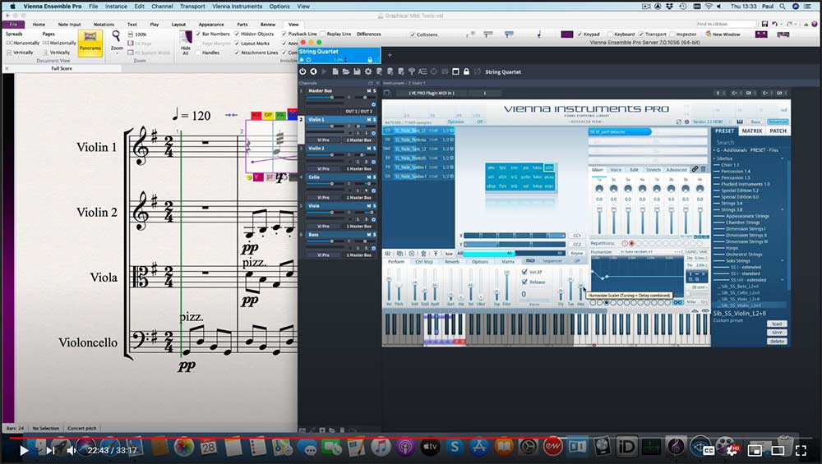Click the YouTube captions CC icon
The height and width of the screenshot is (464, 822).
(709, 450)
